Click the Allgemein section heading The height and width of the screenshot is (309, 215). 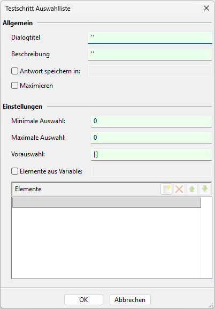click(x=18, y=23)
